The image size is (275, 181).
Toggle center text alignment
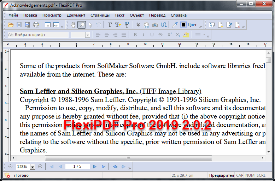[x=107, y=35]
